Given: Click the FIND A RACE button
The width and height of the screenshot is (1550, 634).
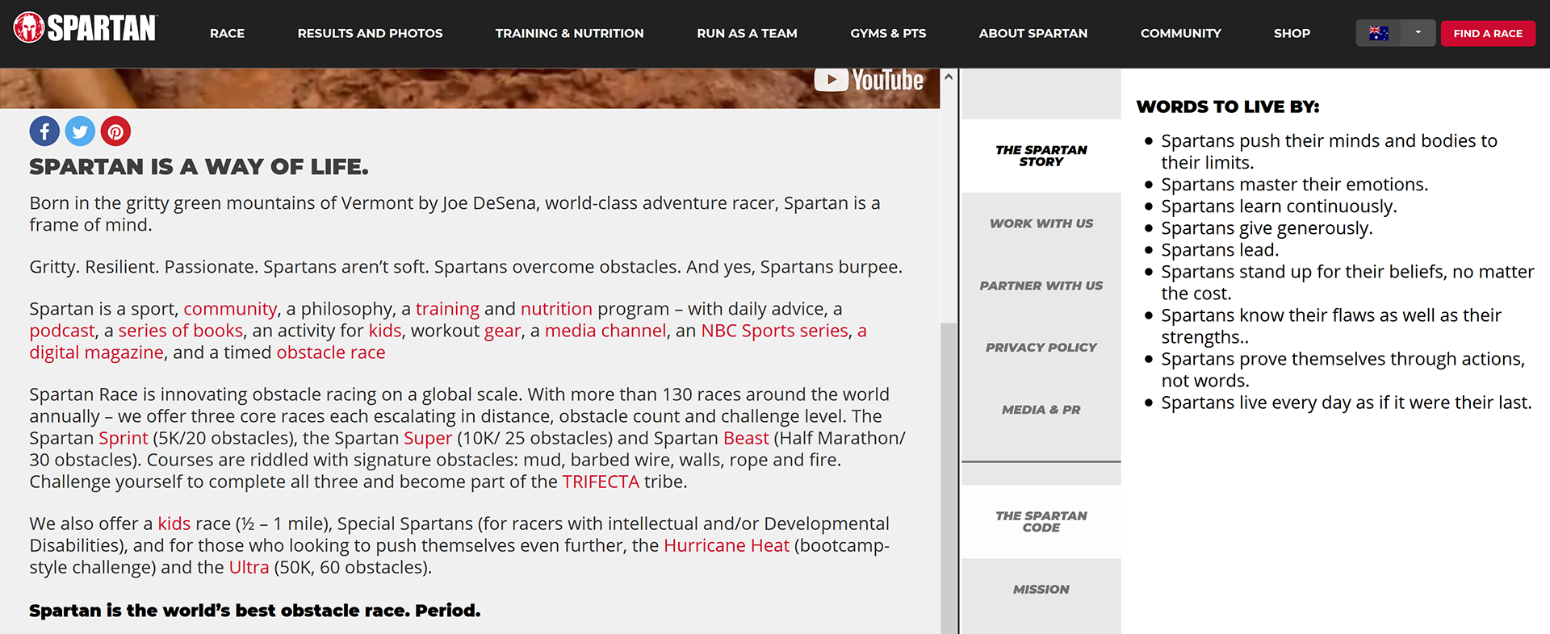Looking at the screenshot, I should 1488,33.
